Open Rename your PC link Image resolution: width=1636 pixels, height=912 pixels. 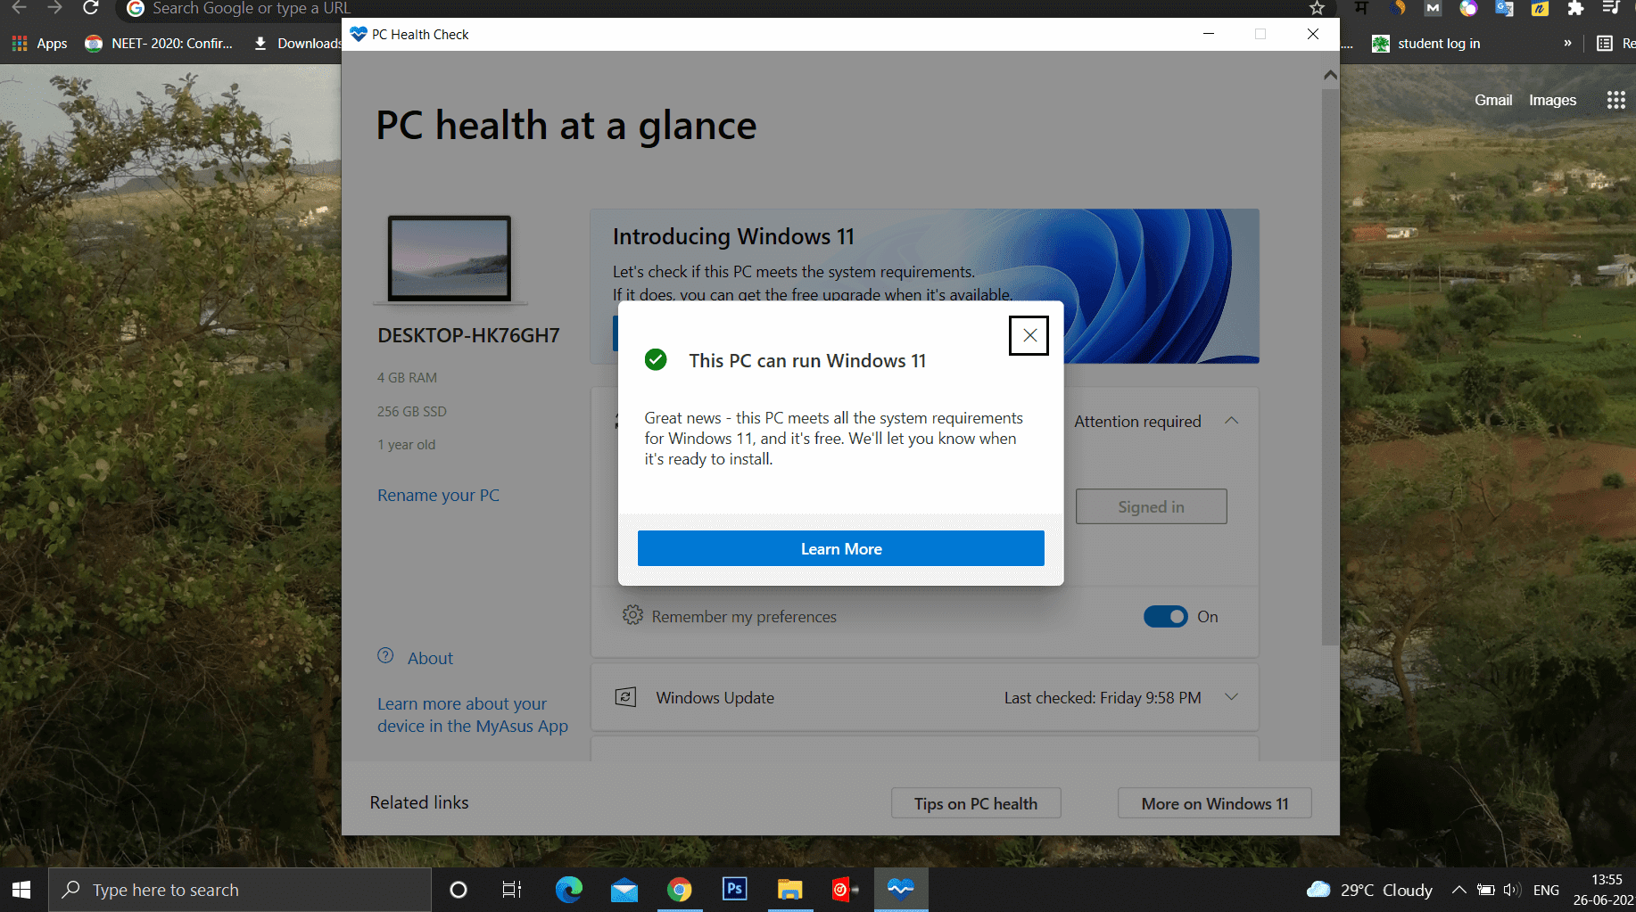438,495
